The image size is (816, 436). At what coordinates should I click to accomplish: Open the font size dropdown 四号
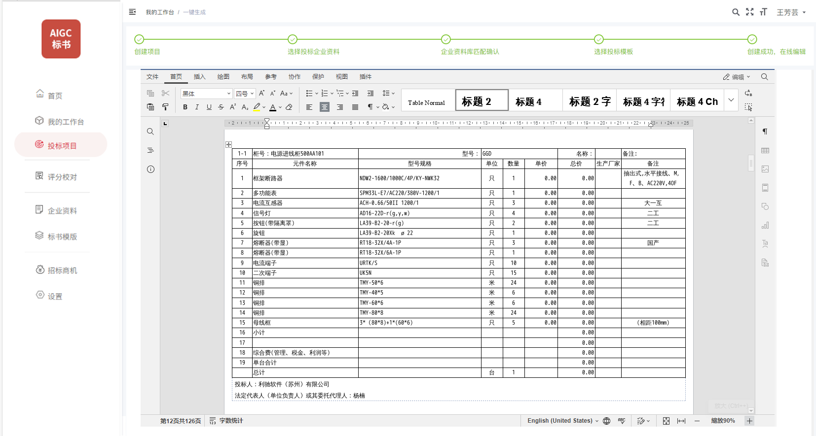point(245,93)
